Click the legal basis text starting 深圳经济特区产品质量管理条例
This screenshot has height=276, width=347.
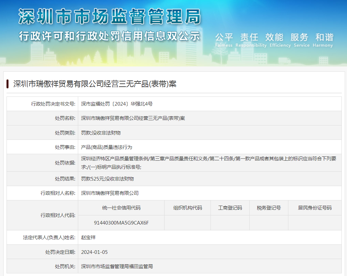tap(209, 163)
